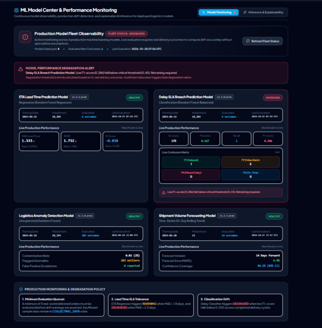Click the ML Model Center chip icon

click(16, 10)
